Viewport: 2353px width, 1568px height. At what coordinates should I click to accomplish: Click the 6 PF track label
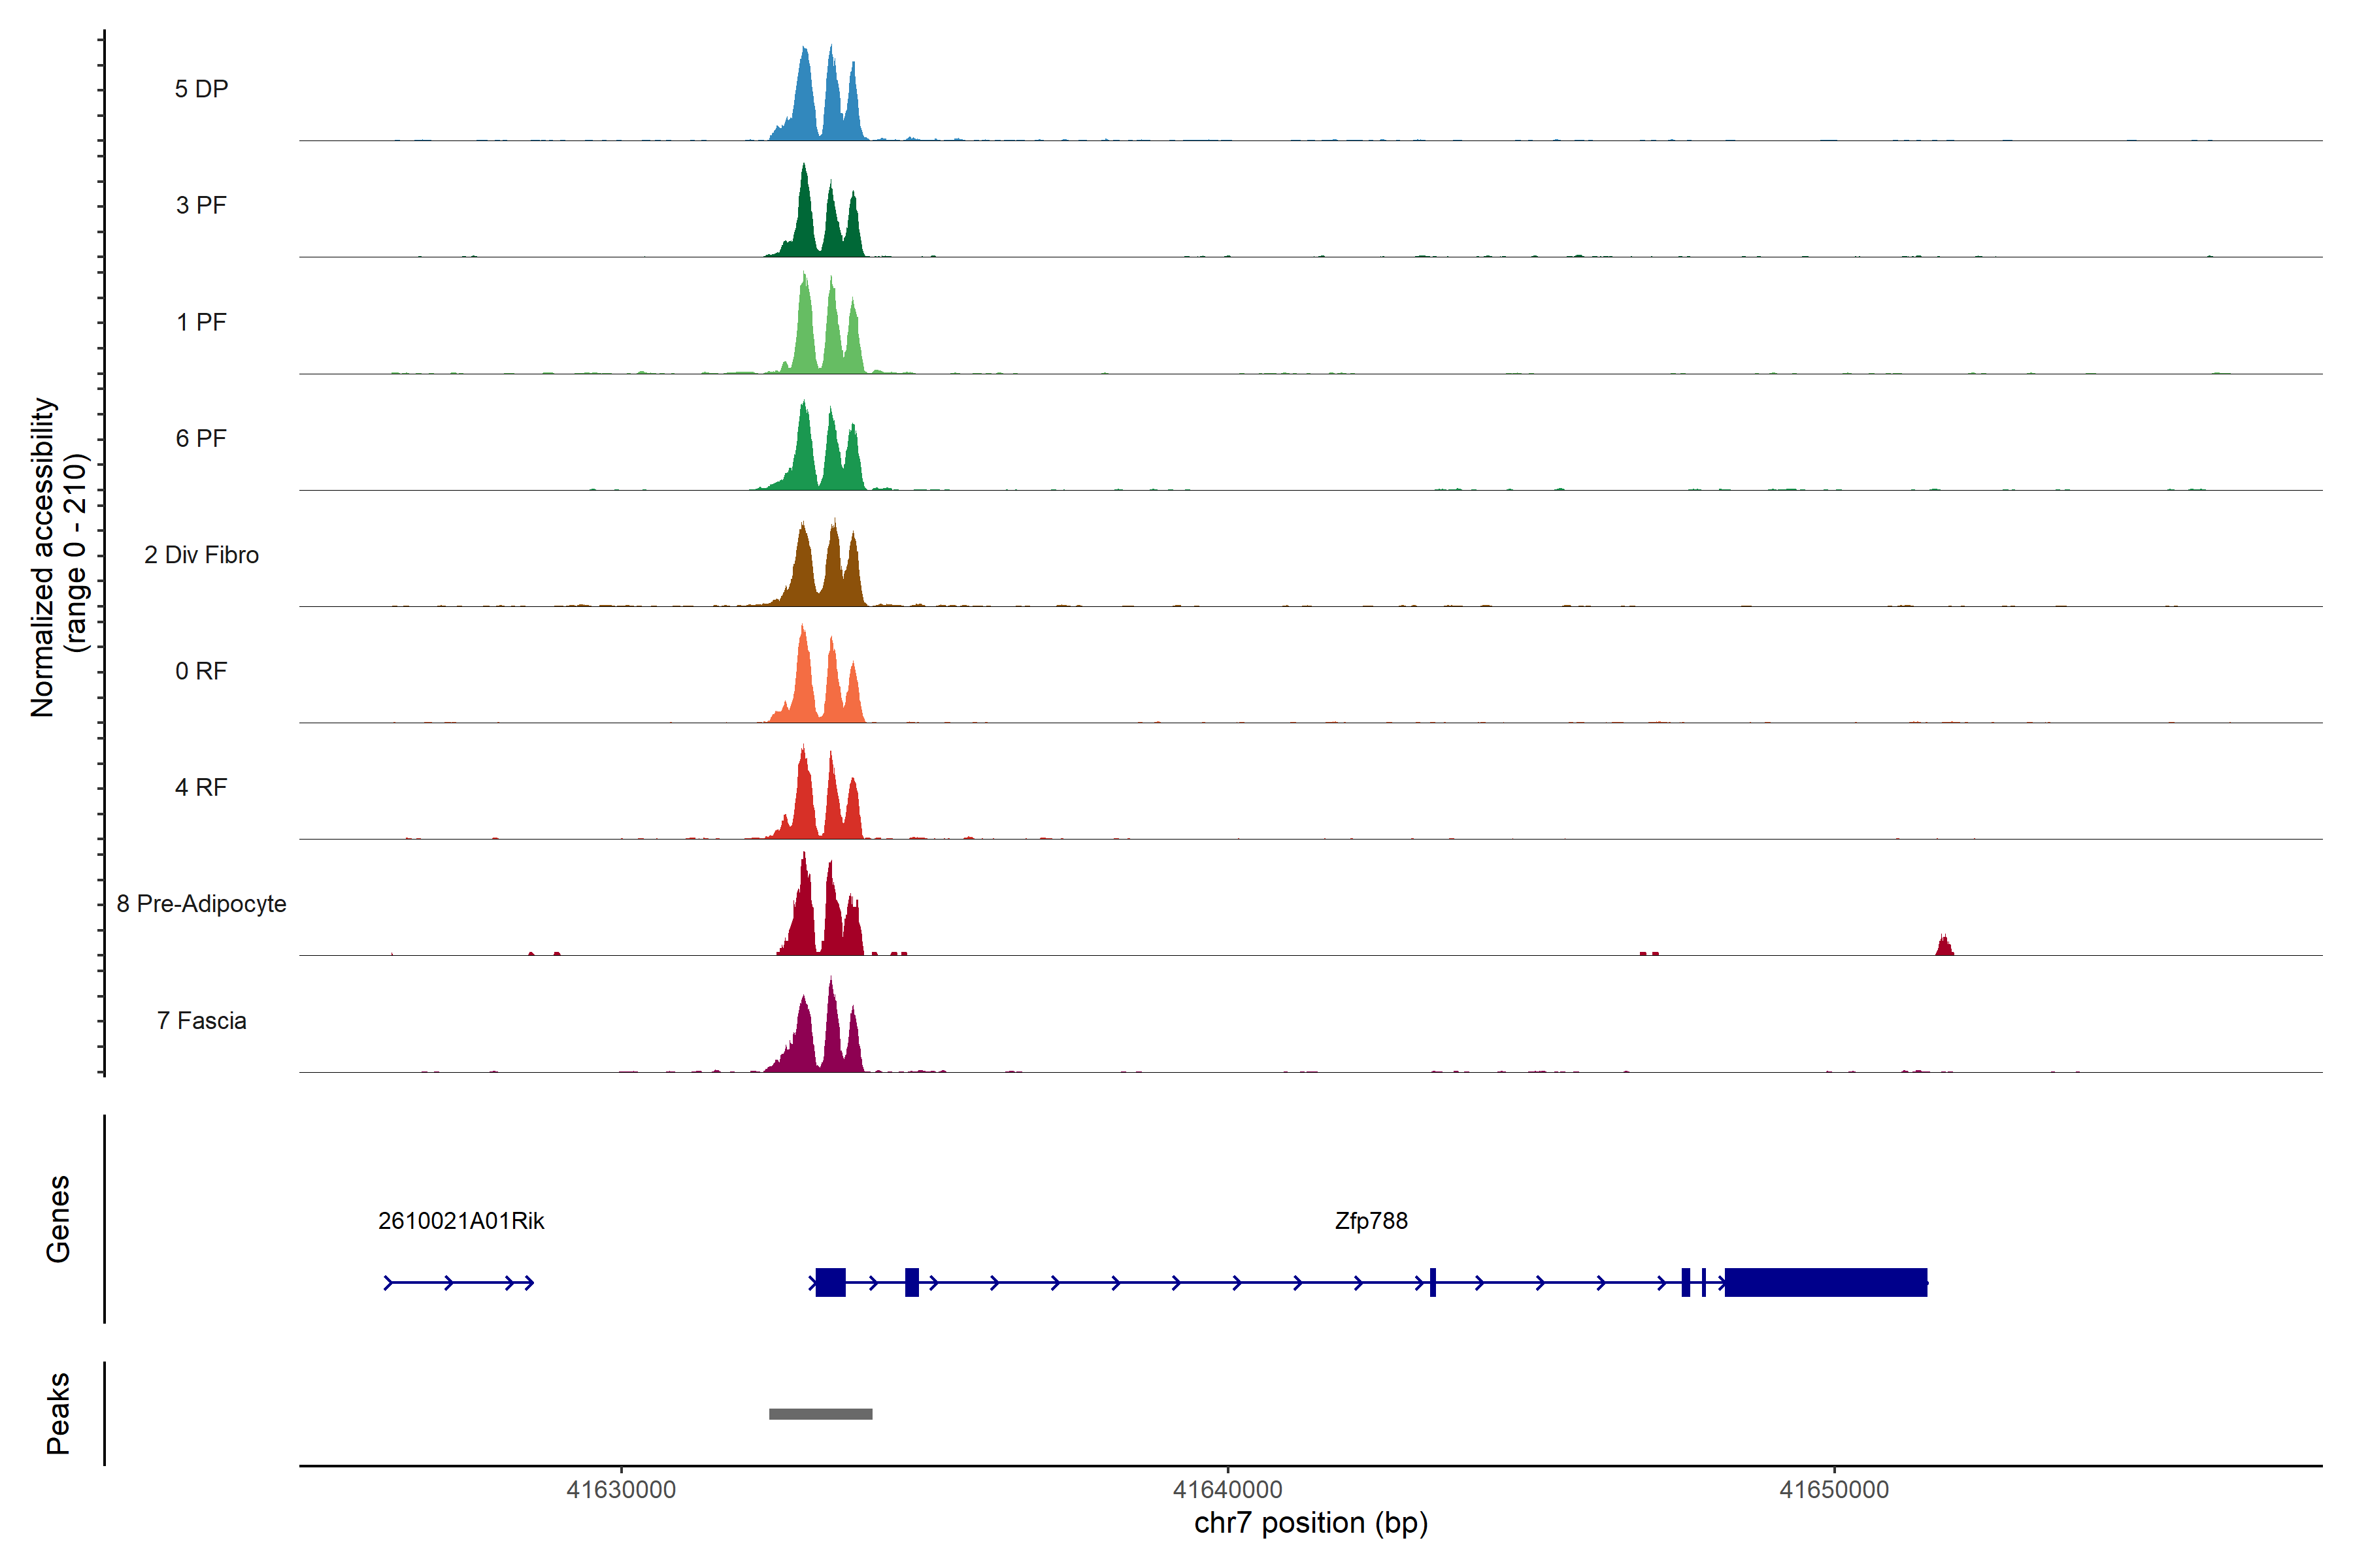click(201, 438)
